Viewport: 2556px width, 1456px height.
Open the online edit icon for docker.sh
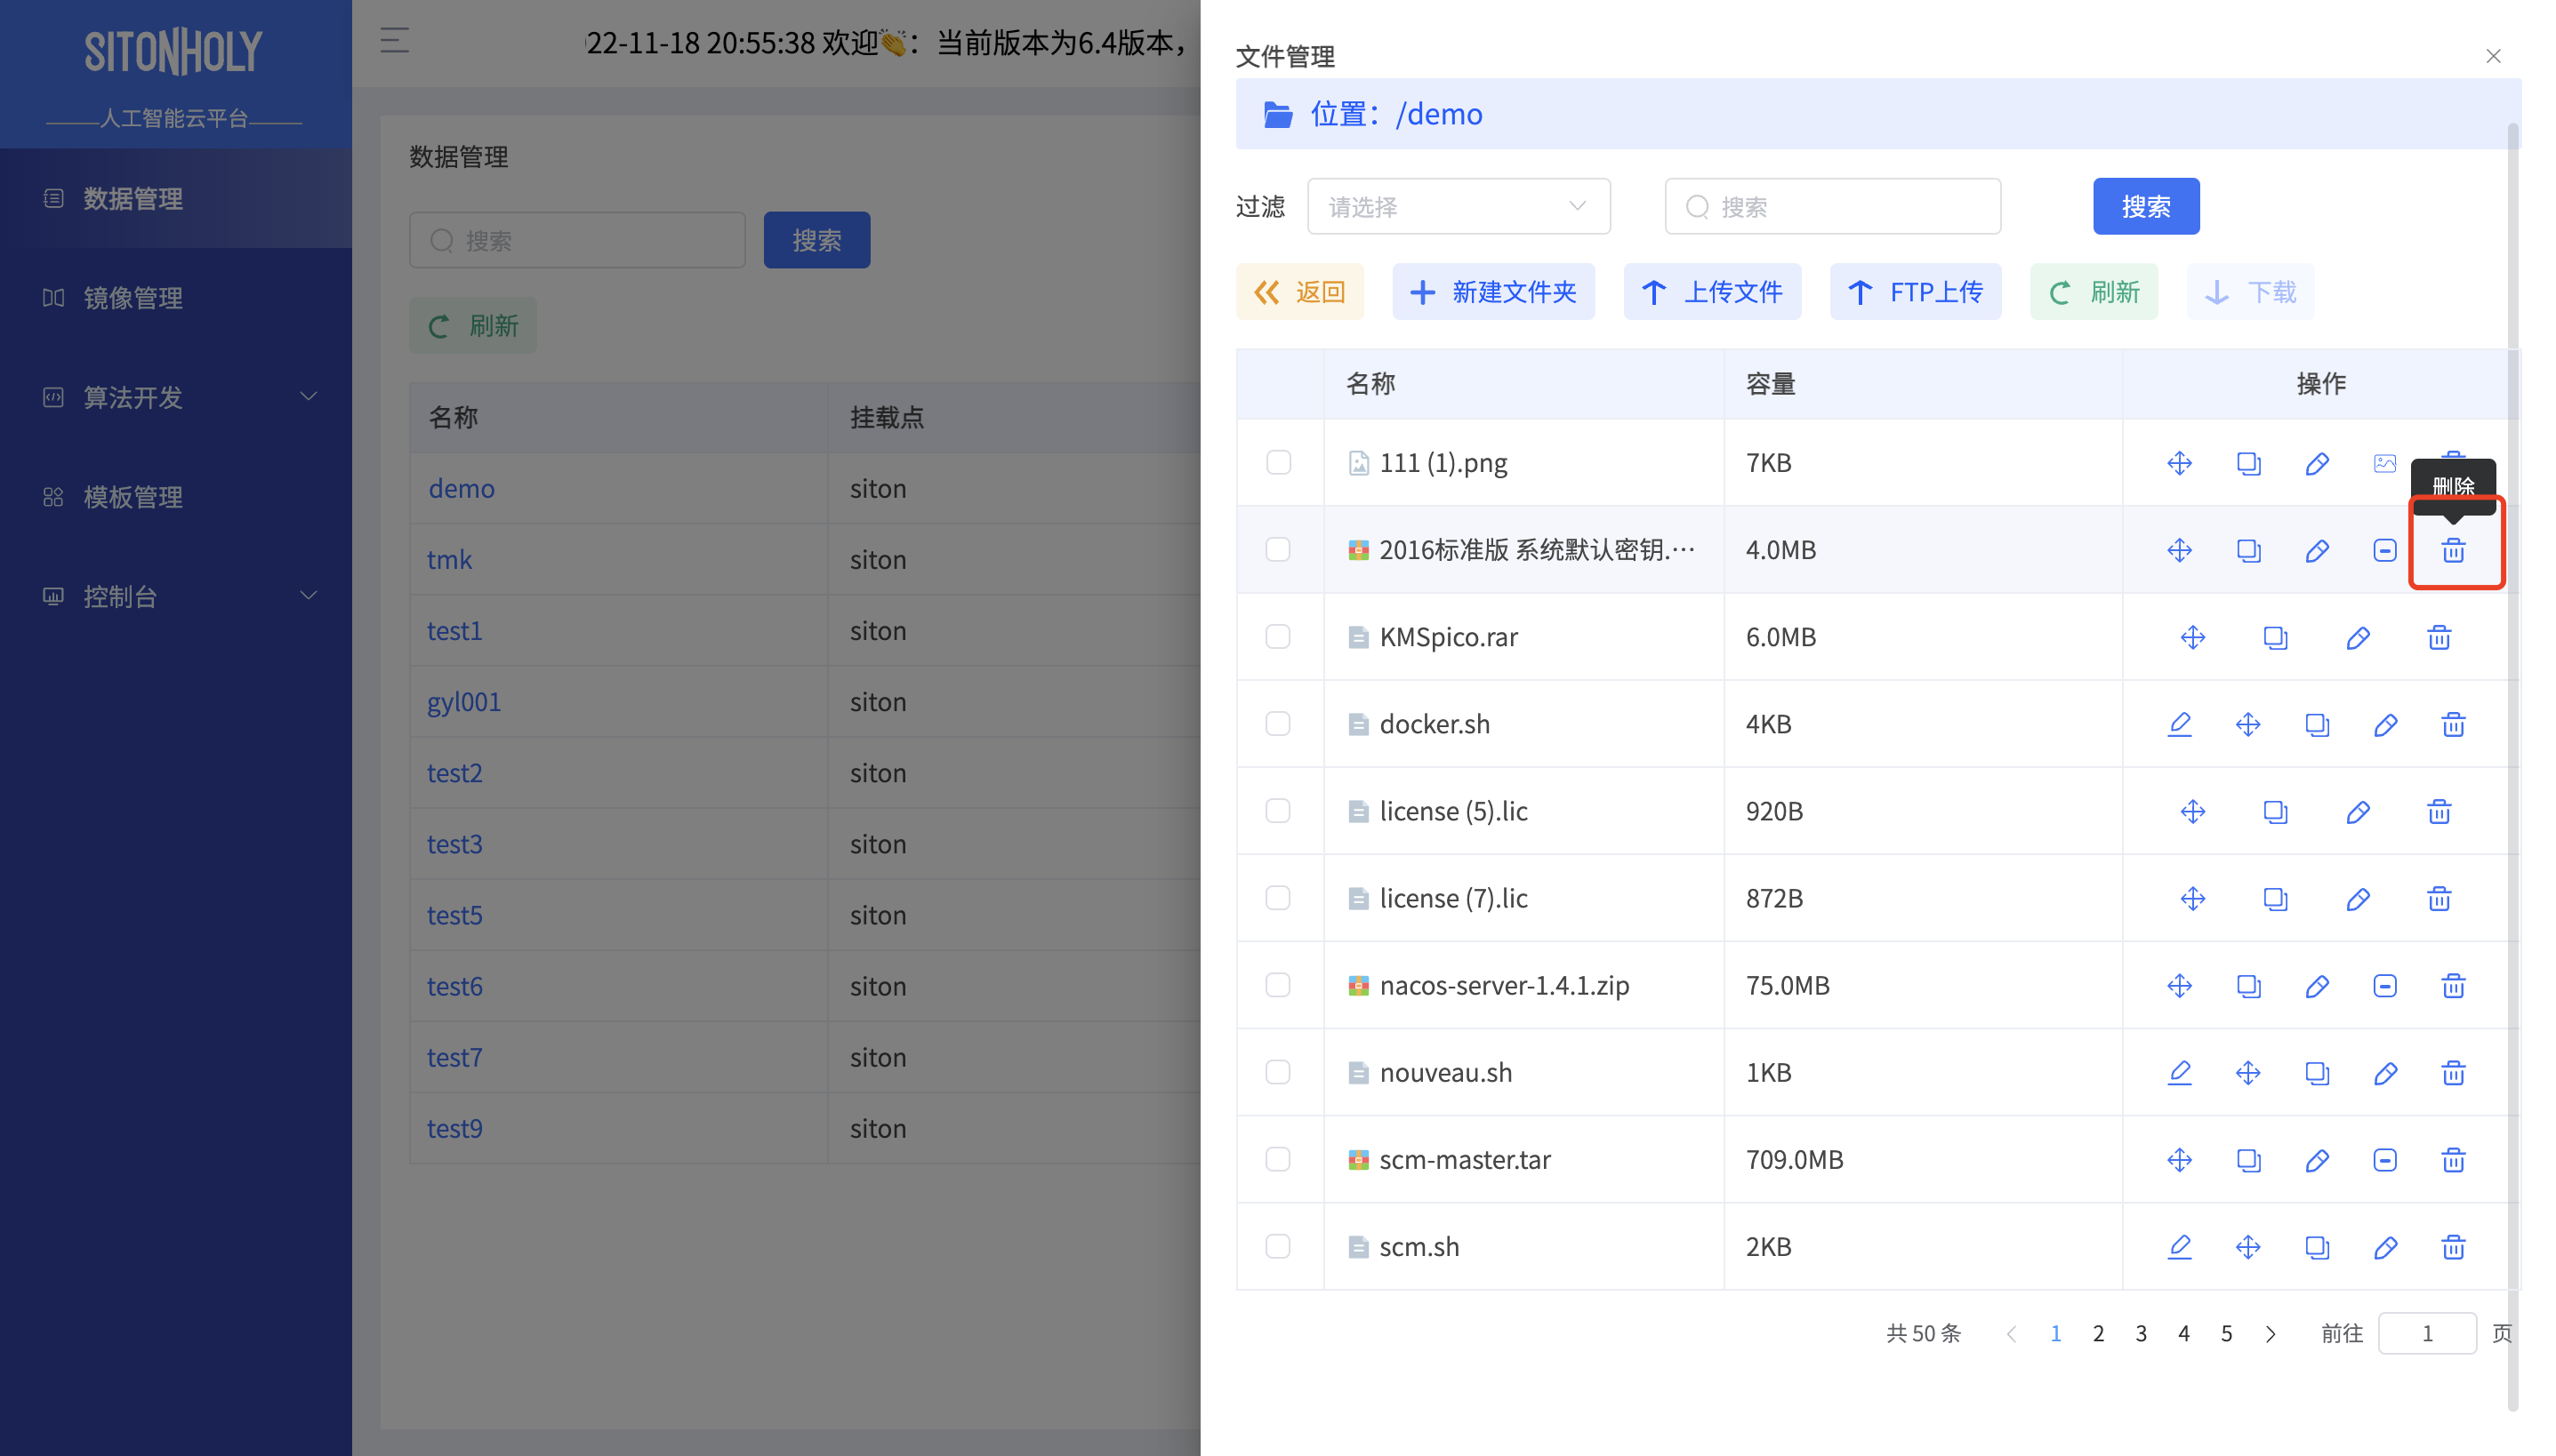tap(2179, 724)
